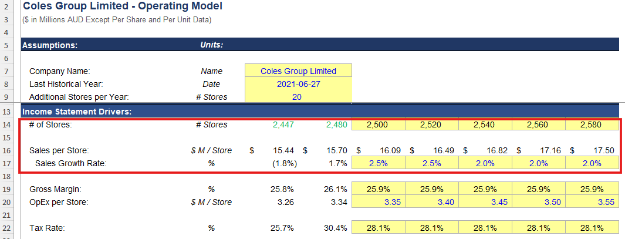
Task: Click the 'Assumptions:' header cell
Action: click(x=50, y=45)
